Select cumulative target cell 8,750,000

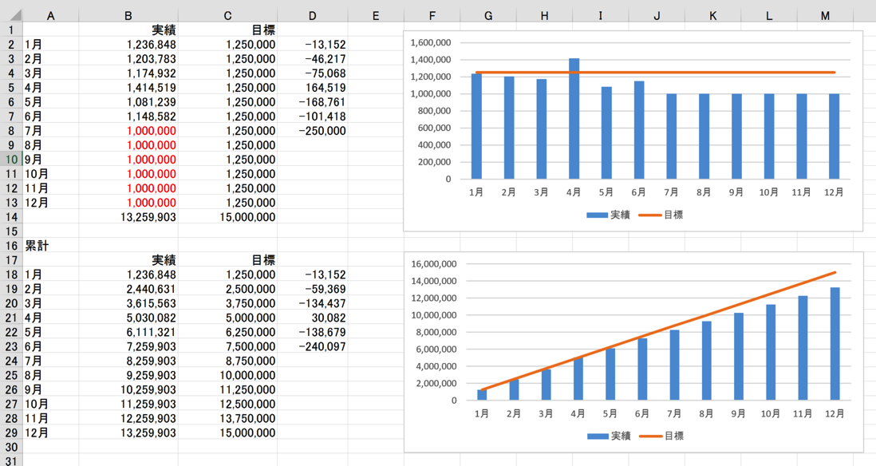(227, 361)
